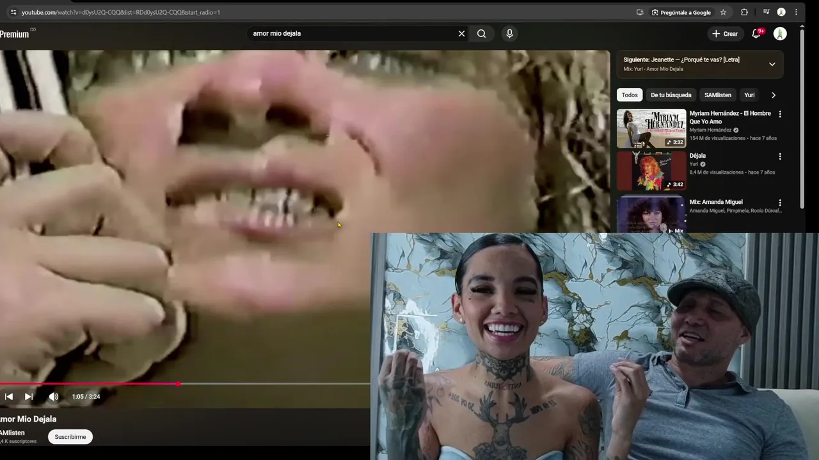The image size is (819, 460).
Task: Open options menu for the Amanda Miguel mix
Action: point(779,203)
